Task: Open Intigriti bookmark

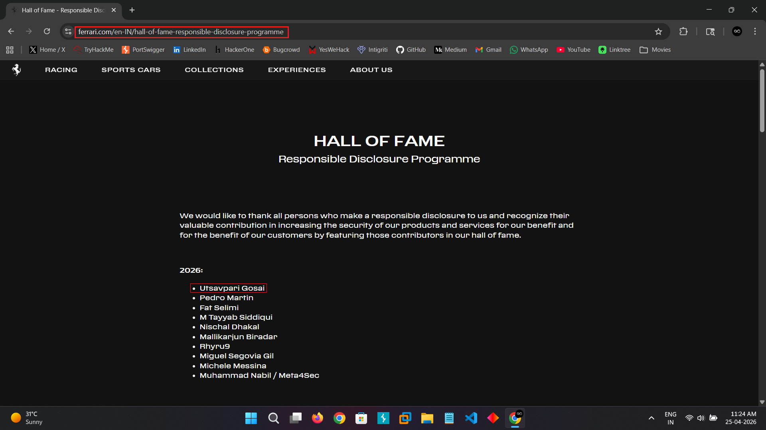Action: pos(373,50)
